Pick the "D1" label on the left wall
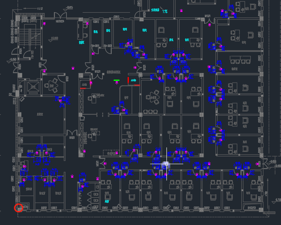281x225 pixels. [x=10, y=94]
